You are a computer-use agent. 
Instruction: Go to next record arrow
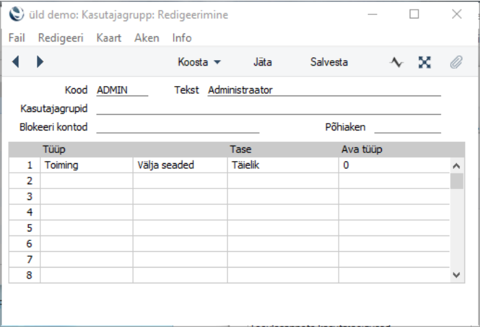pyautogui.click(x=40, y=62)
